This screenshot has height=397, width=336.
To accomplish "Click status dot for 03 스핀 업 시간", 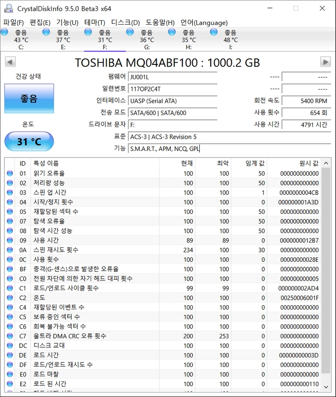I will [x=9, y=192].
